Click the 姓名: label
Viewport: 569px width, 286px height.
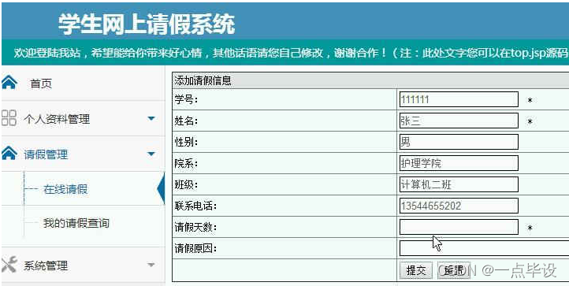tap(186, 121)
